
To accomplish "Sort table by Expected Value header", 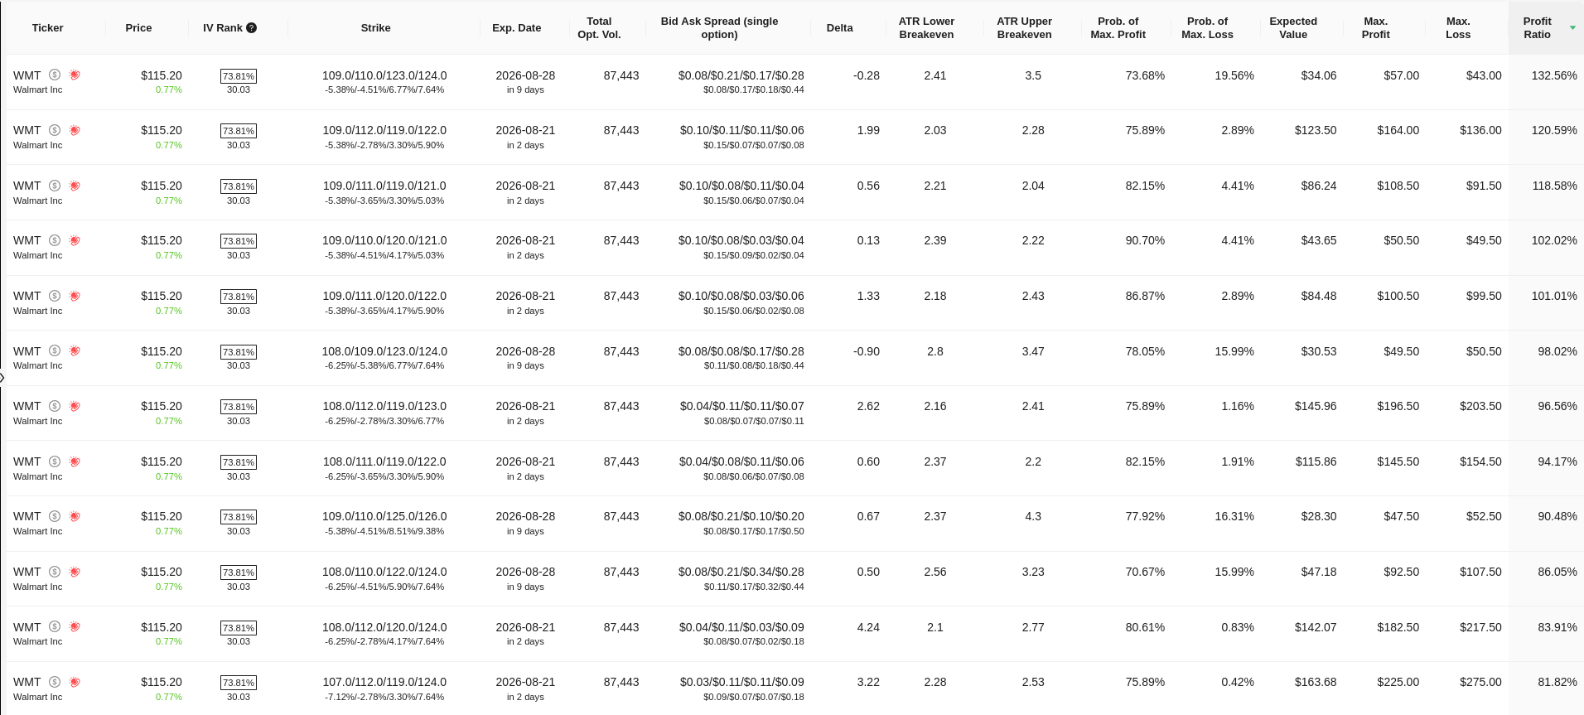I will (1293, 28).
